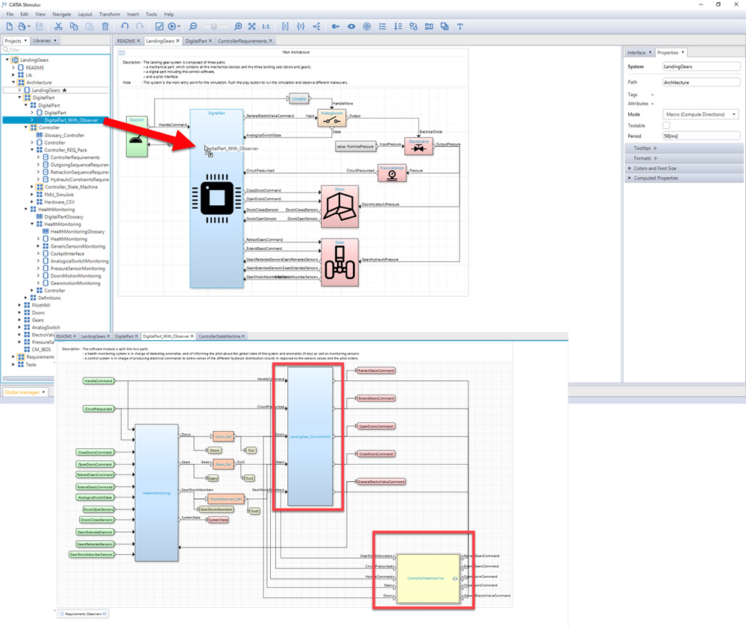
Task: Expand the PilotHMI tree node
Action: point(20,306)
